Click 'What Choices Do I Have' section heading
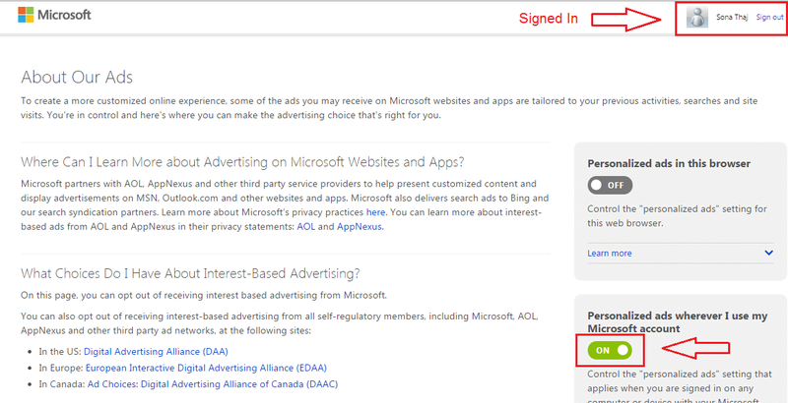 [190, 273]
